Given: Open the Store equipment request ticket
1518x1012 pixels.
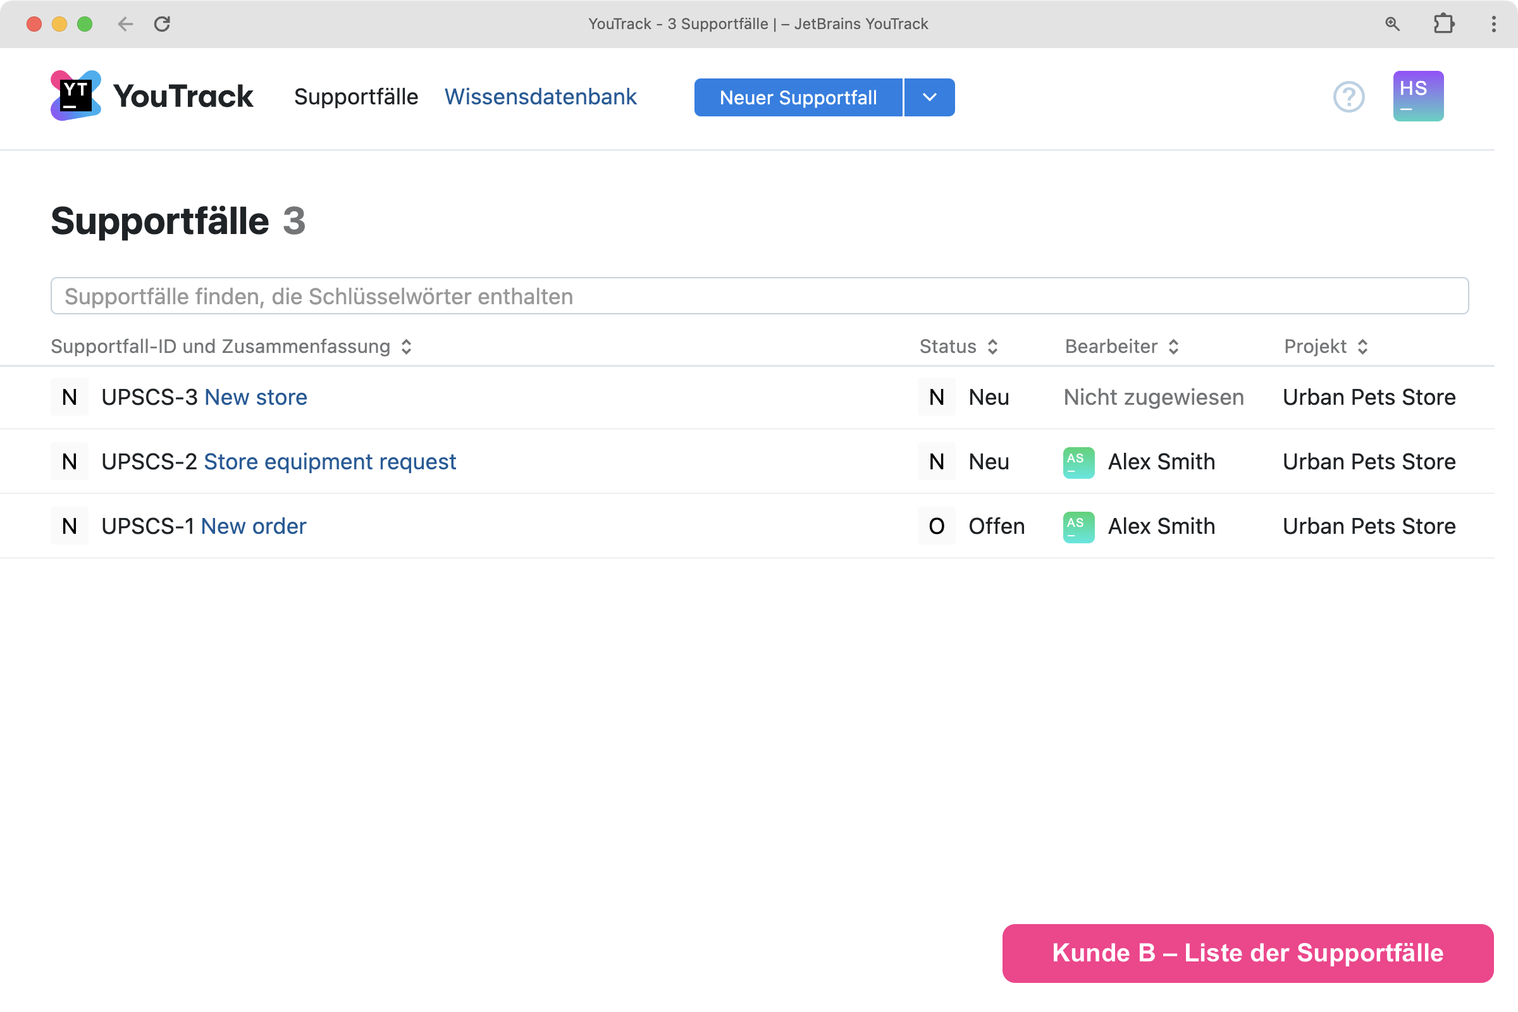Looking at the screenshot, I should [x=329, y=462].
